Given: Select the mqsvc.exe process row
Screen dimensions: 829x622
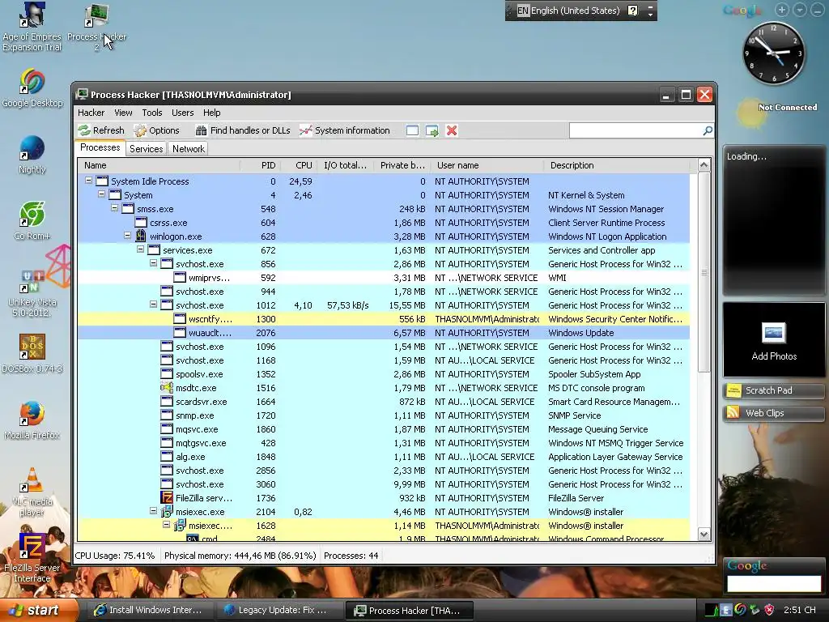Looking at the screenshot, I should tap(384, 429).
